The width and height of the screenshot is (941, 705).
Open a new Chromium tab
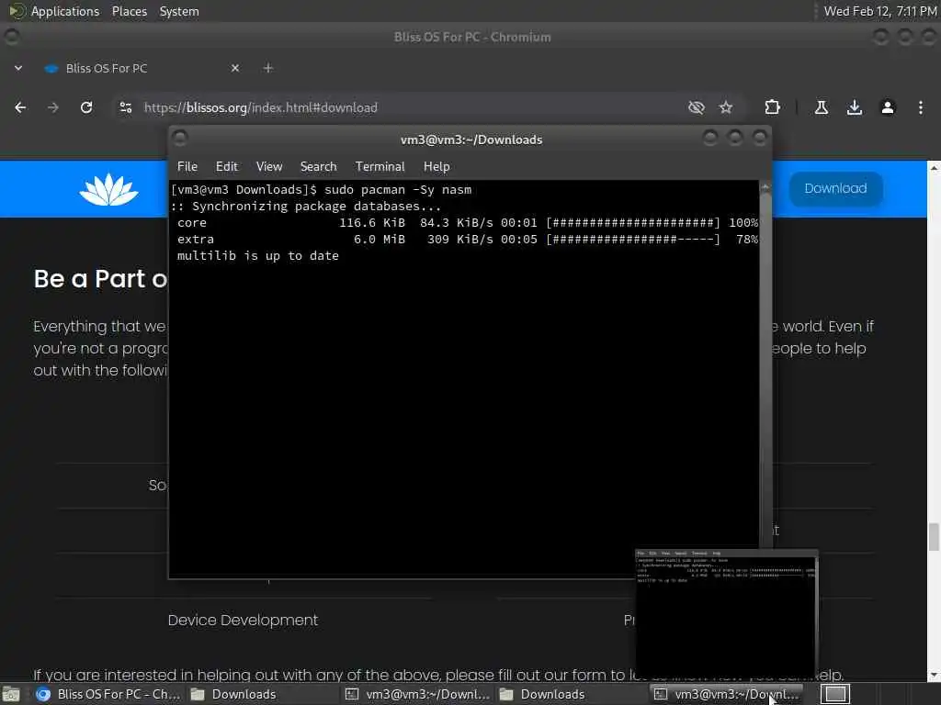tap(268, 68)
